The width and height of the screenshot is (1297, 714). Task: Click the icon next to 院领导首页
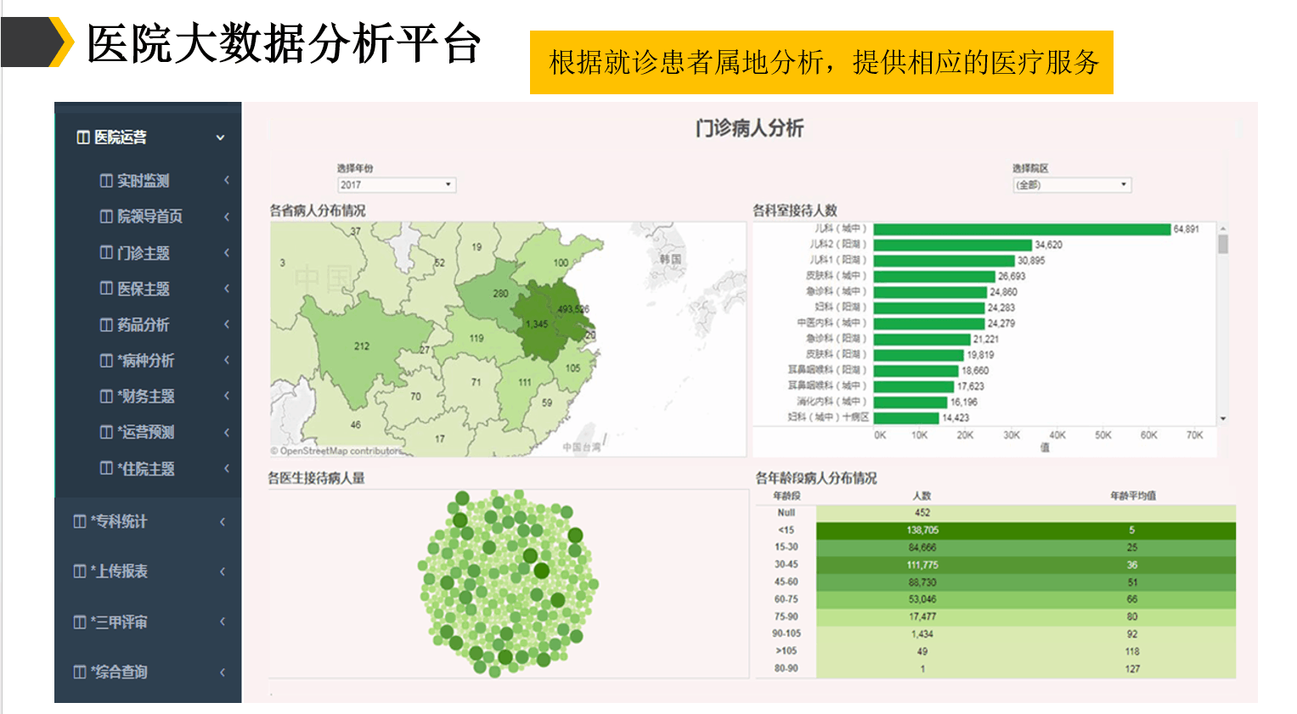(106, 216)
